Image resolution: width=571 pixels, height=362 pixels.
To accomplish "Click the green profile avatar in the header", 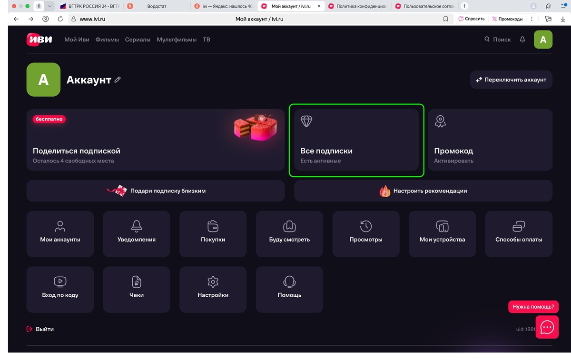I will 543,40.
